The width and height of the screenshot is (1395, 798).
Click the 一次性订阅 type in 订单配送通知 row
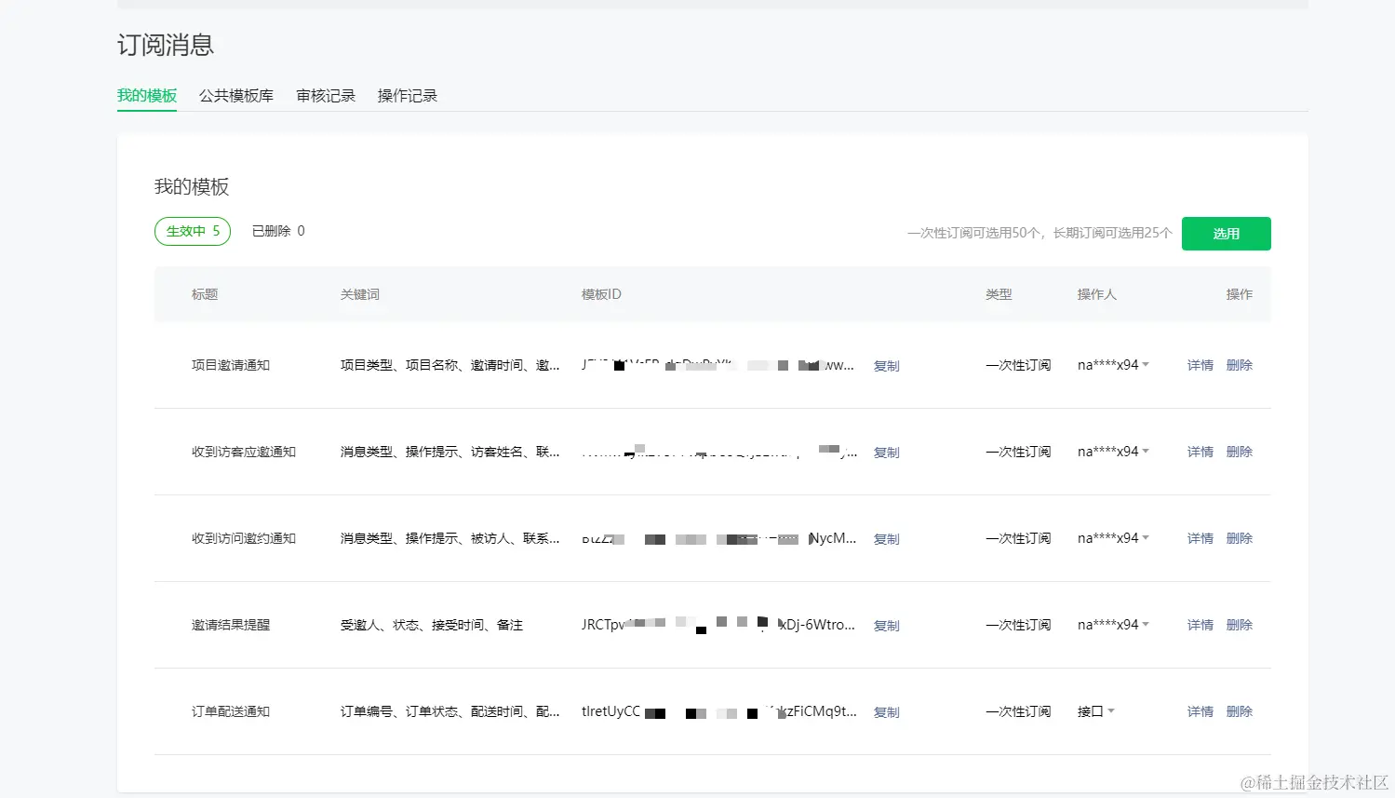pos(1018,711)
